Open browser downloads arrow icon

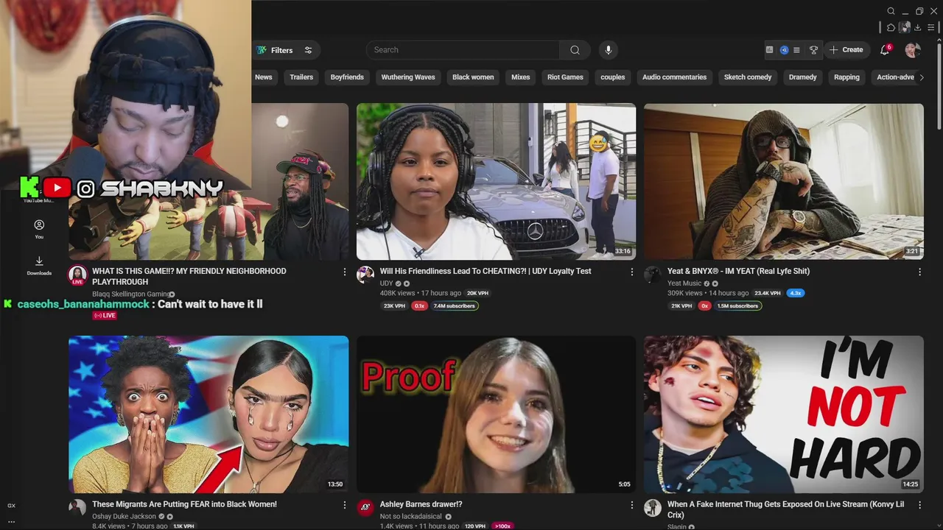(x=917, y=27)
